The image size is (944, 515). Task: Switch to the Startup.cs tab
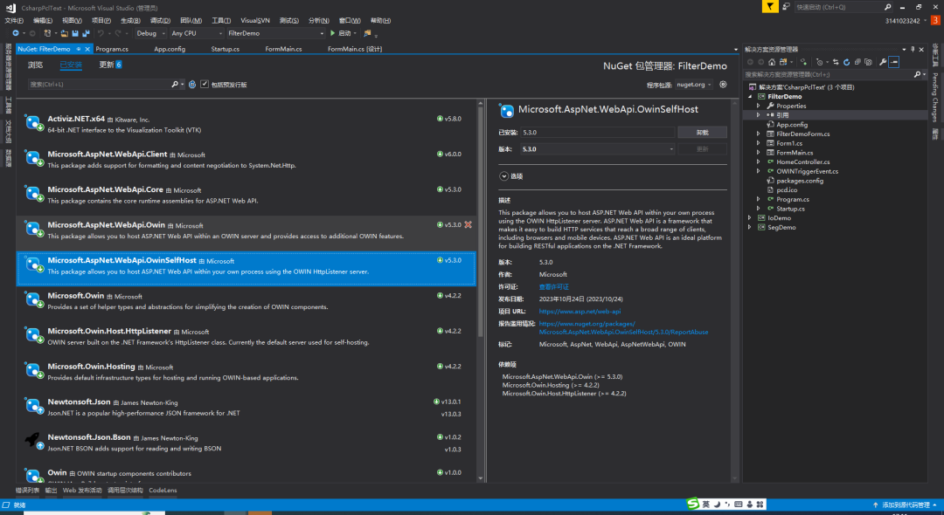pos(225,49)
